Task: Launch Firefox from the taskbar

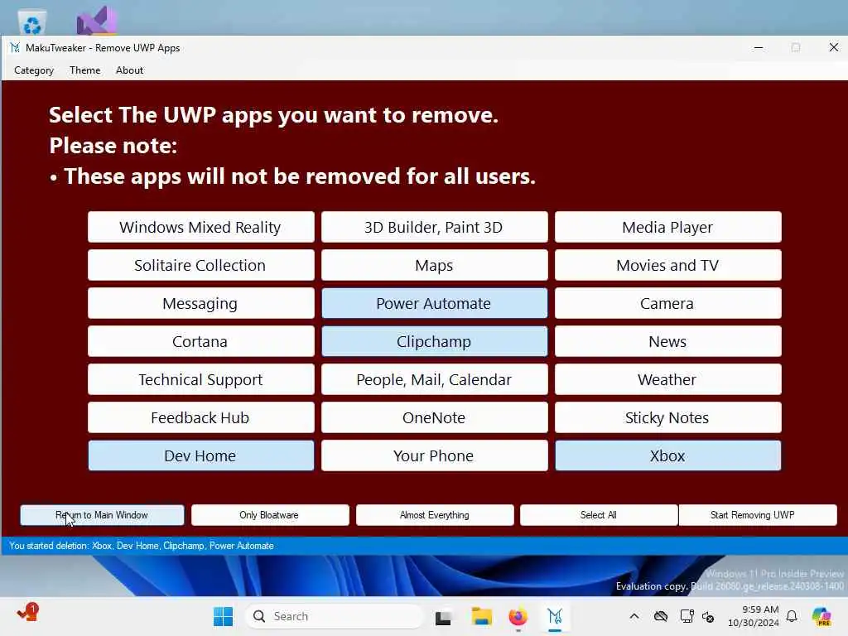Action: click(518, 616)
